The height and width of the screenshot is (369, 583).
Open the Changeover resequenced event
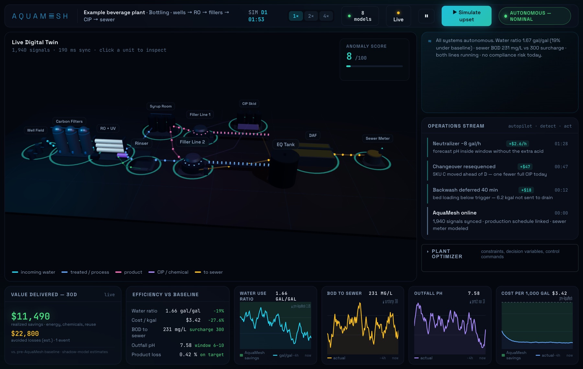coord(500,170)
